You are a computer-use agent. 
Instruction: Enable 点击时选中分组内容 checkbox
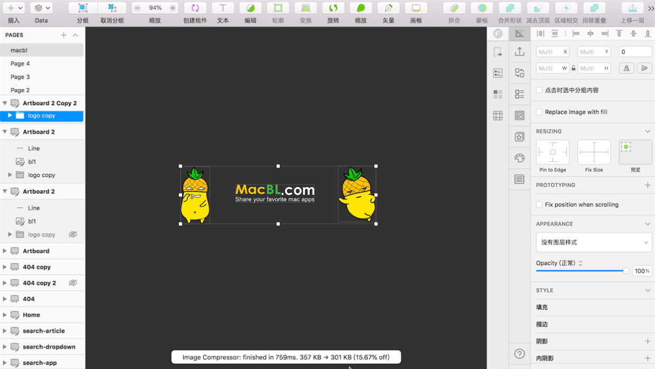[x=539, y=90]
